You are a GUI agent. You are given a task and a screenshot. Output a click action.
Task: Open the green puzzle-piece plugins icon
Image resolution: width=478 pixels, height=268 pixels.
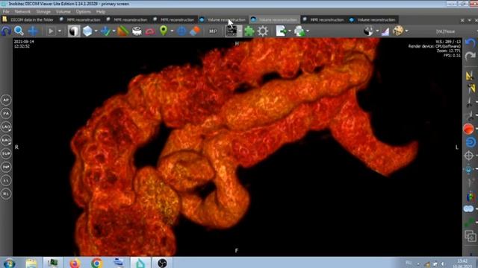point(249,31)
